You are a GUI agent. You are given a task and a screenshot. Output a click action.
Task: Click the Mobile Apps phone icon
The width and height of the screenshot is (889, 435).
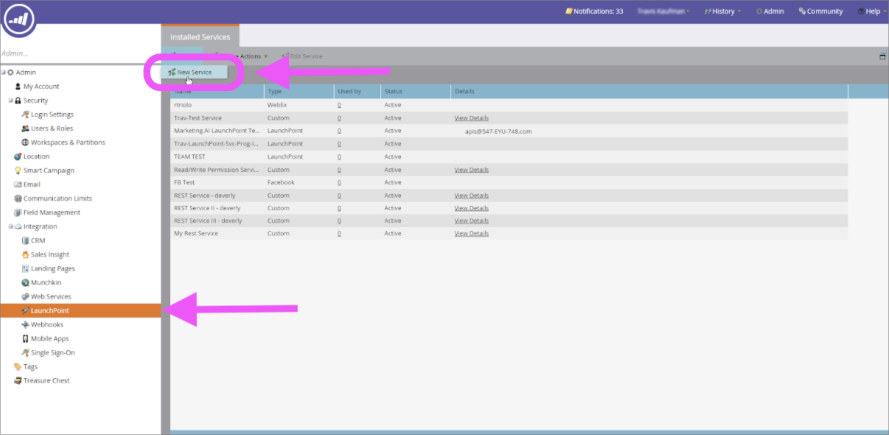(25, 339)
